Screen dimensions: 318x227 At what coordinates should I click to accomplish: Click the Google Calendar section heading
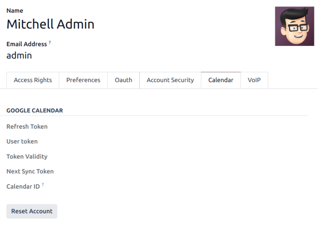pos(35,111)
